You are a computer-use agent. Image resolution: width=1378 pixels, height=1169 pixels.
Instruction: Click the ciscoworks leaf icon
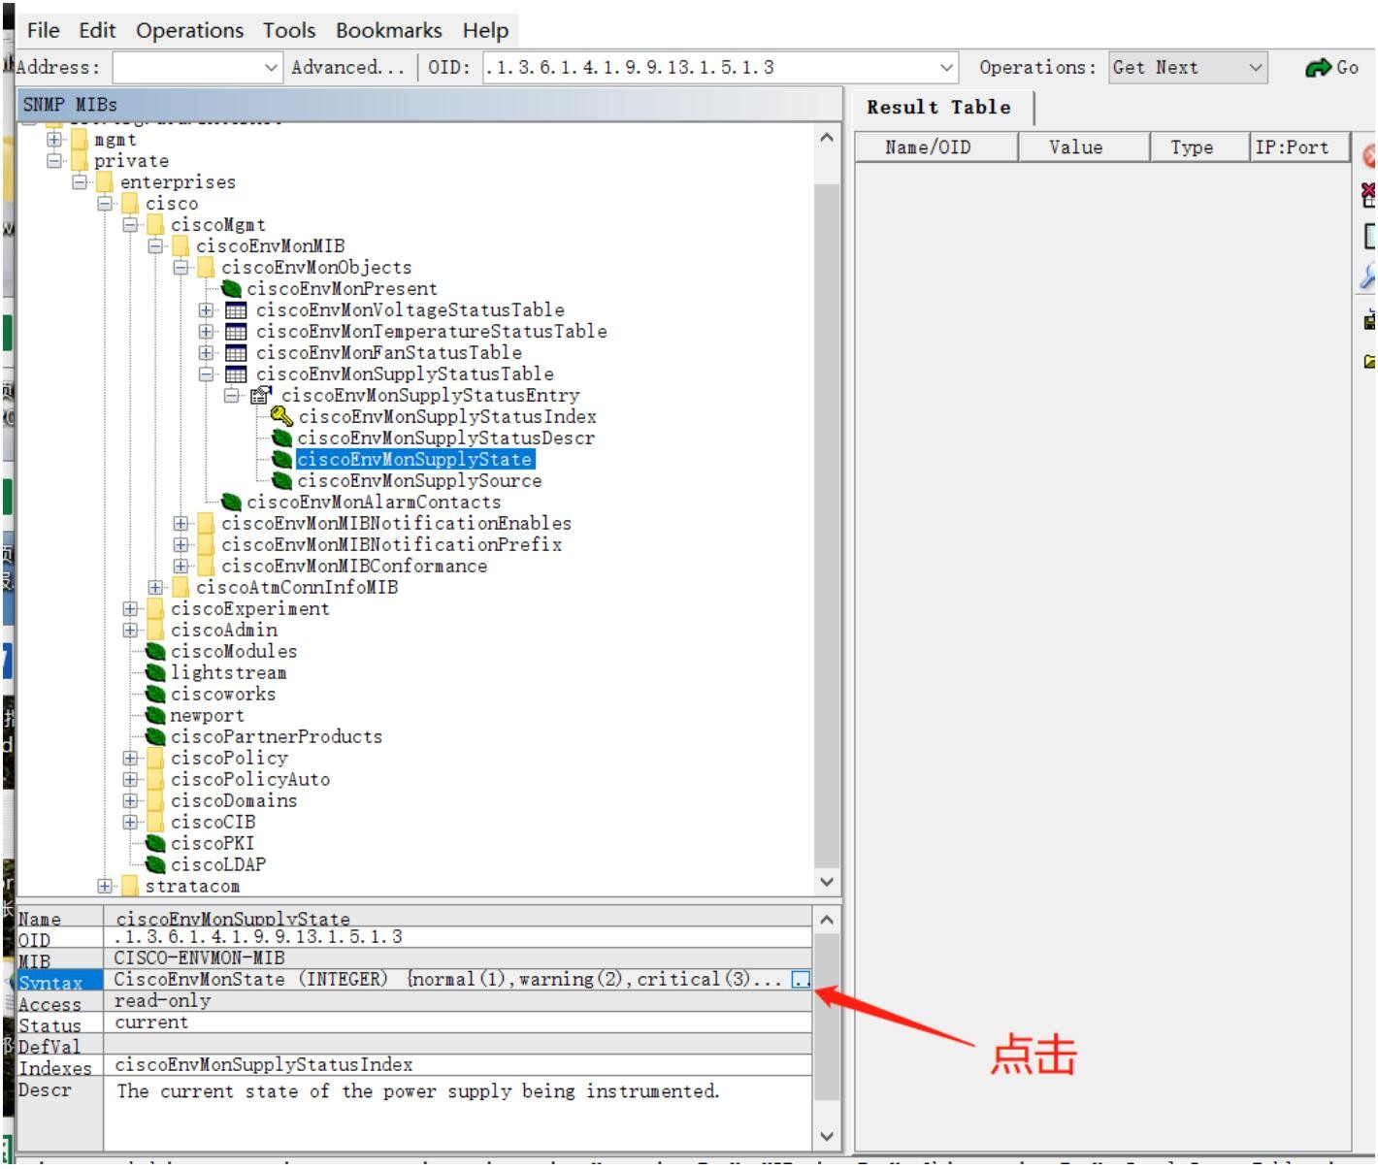[155, 695]
